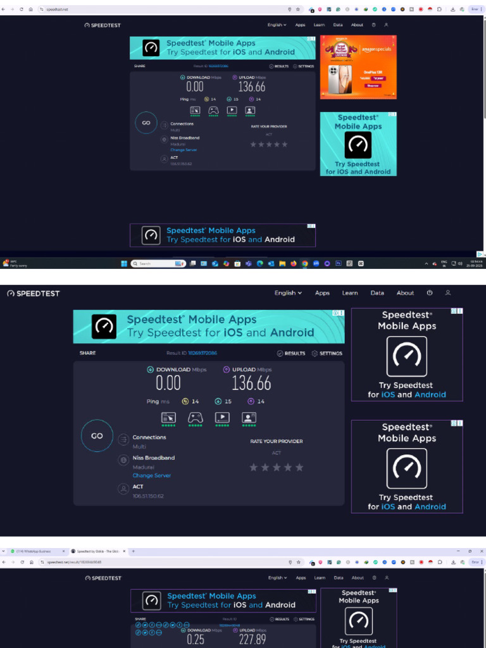Click gaming controller icon in middle screenshot
The height and width of the screenshot is (648, 486).
(x=195, y=418)
